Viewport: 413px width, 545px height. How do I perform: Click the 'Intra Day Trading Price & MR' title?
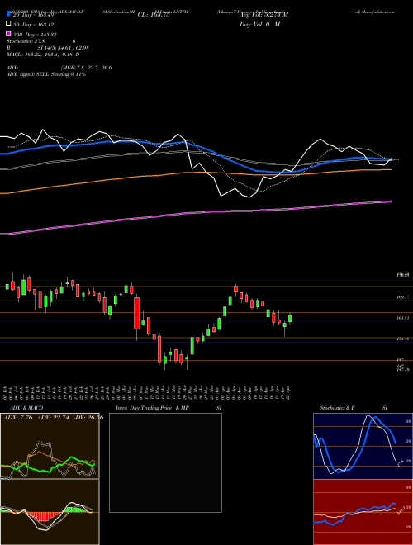[x=152, y=408]
